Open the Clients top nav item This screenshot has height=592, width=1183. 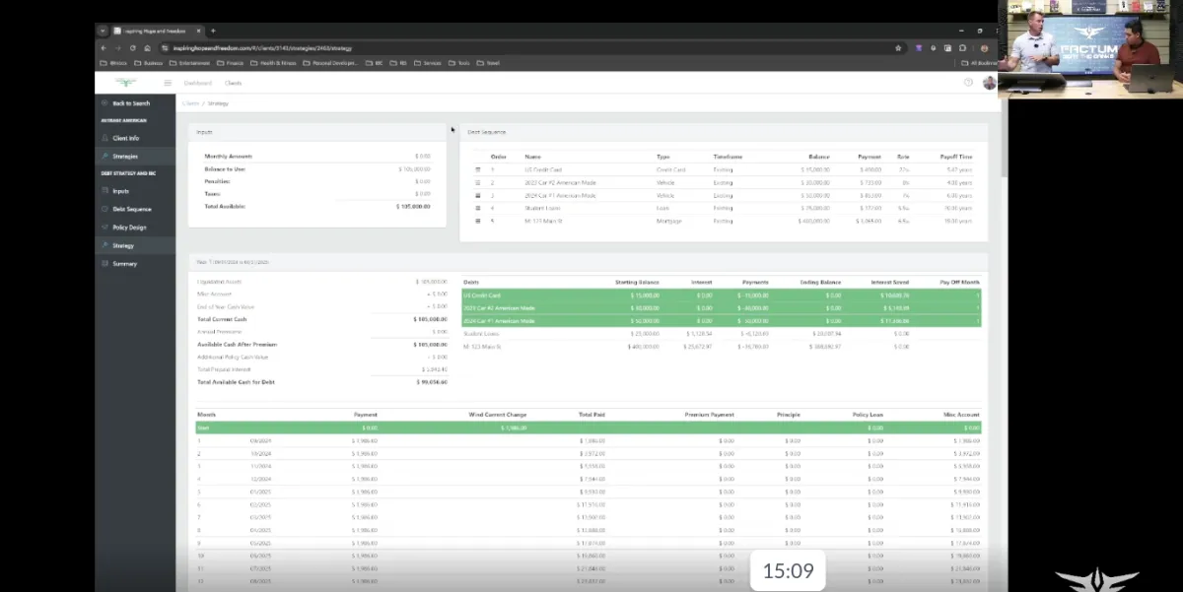(x=233, y=83)
